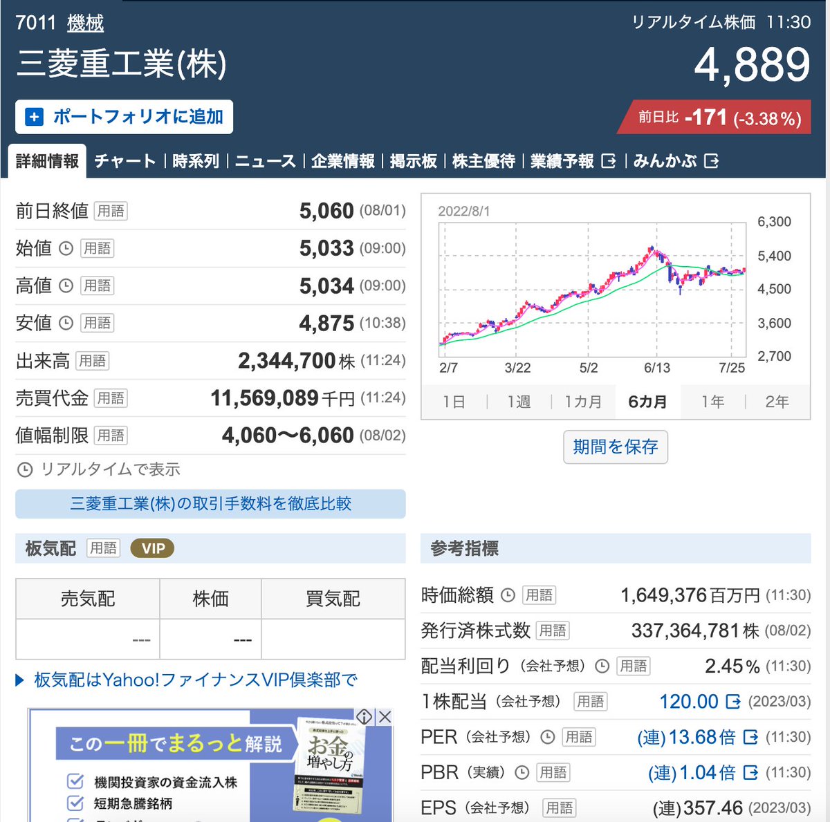
Task: Set chart period to 2年
Action: [x=777, y=402]
